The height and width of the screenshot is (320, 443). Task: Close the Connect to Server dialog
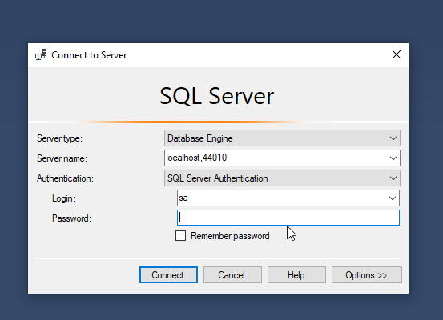point(397,54)
